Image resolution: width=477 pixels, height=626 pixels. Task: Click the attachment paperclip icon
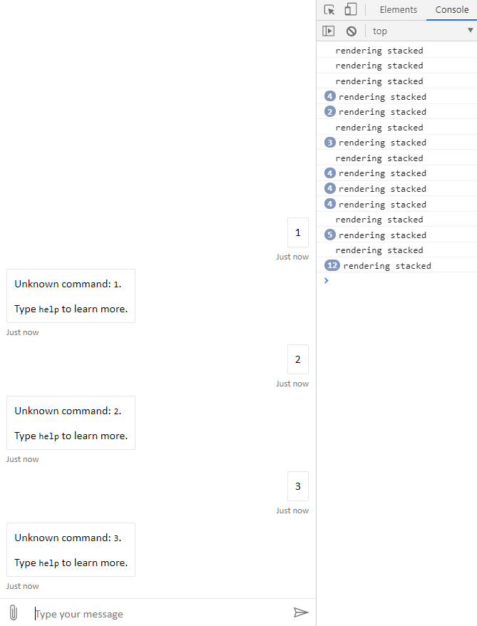[x=13, y=613]
